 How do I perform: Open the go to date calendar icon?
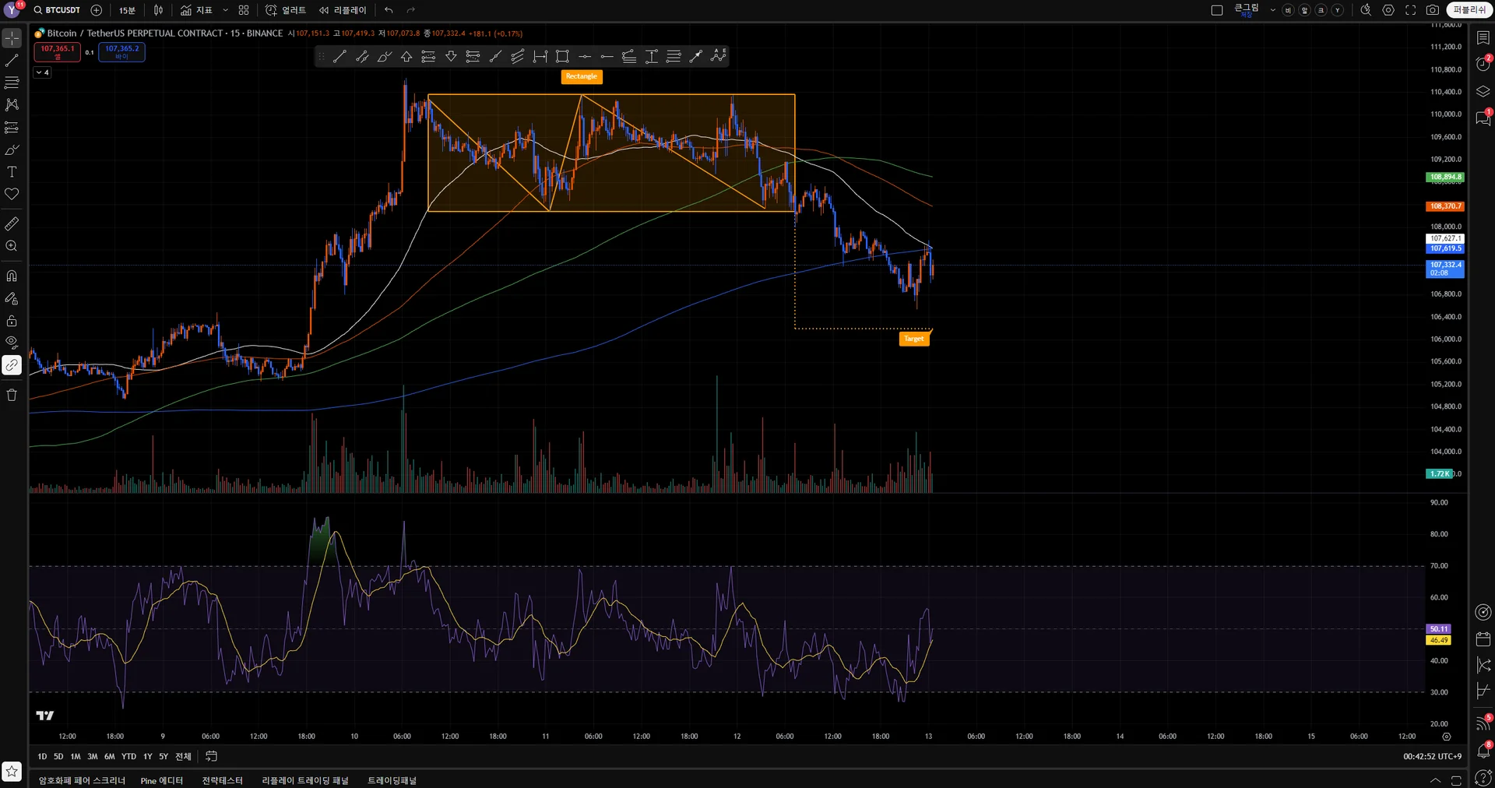tap(211, 756)
